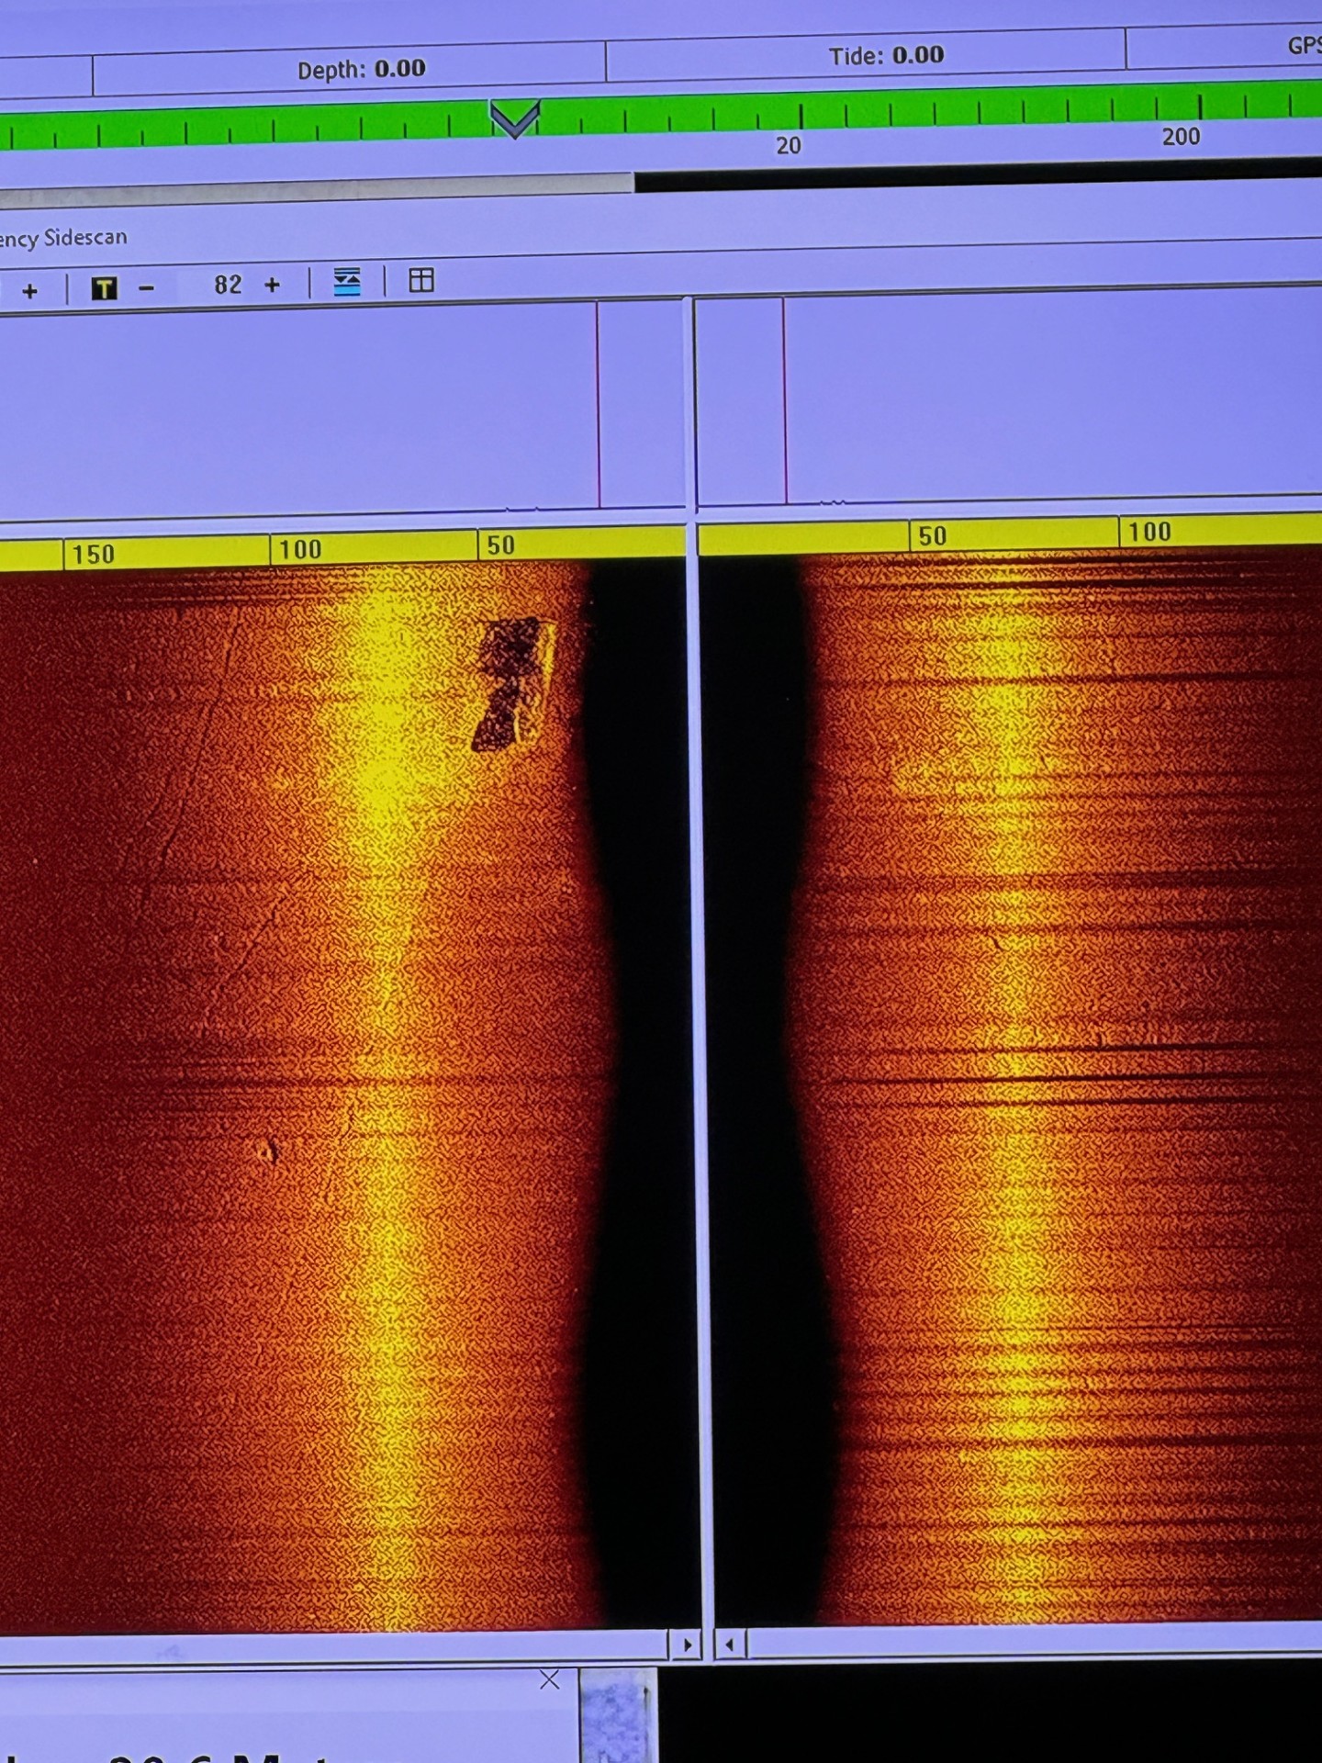Select the dark object in the left sonar image
1322x1763 pixels.
tap(512, 683)
